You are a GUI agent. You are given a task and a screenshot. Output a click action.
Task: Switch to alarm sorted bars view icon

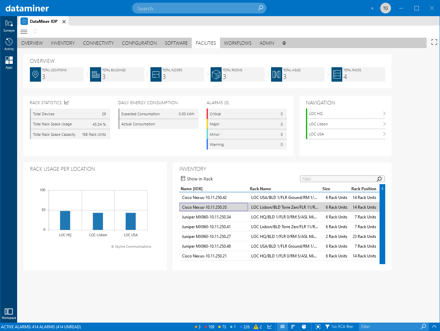pyautogui.click(x=293, y=327)
